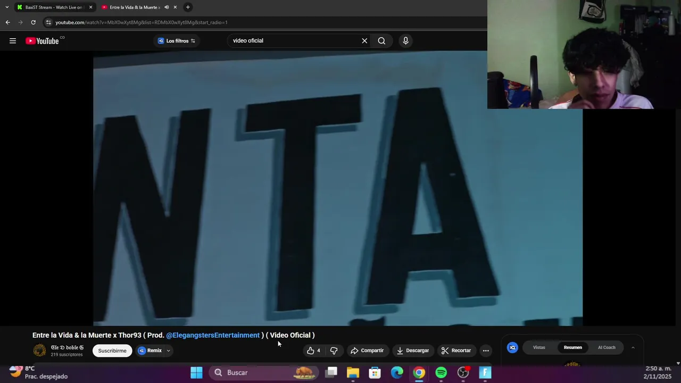The width and height of the screenshot is (681, 383).
Task: Download the video with Descargar
Action: [x=413, y=351]
